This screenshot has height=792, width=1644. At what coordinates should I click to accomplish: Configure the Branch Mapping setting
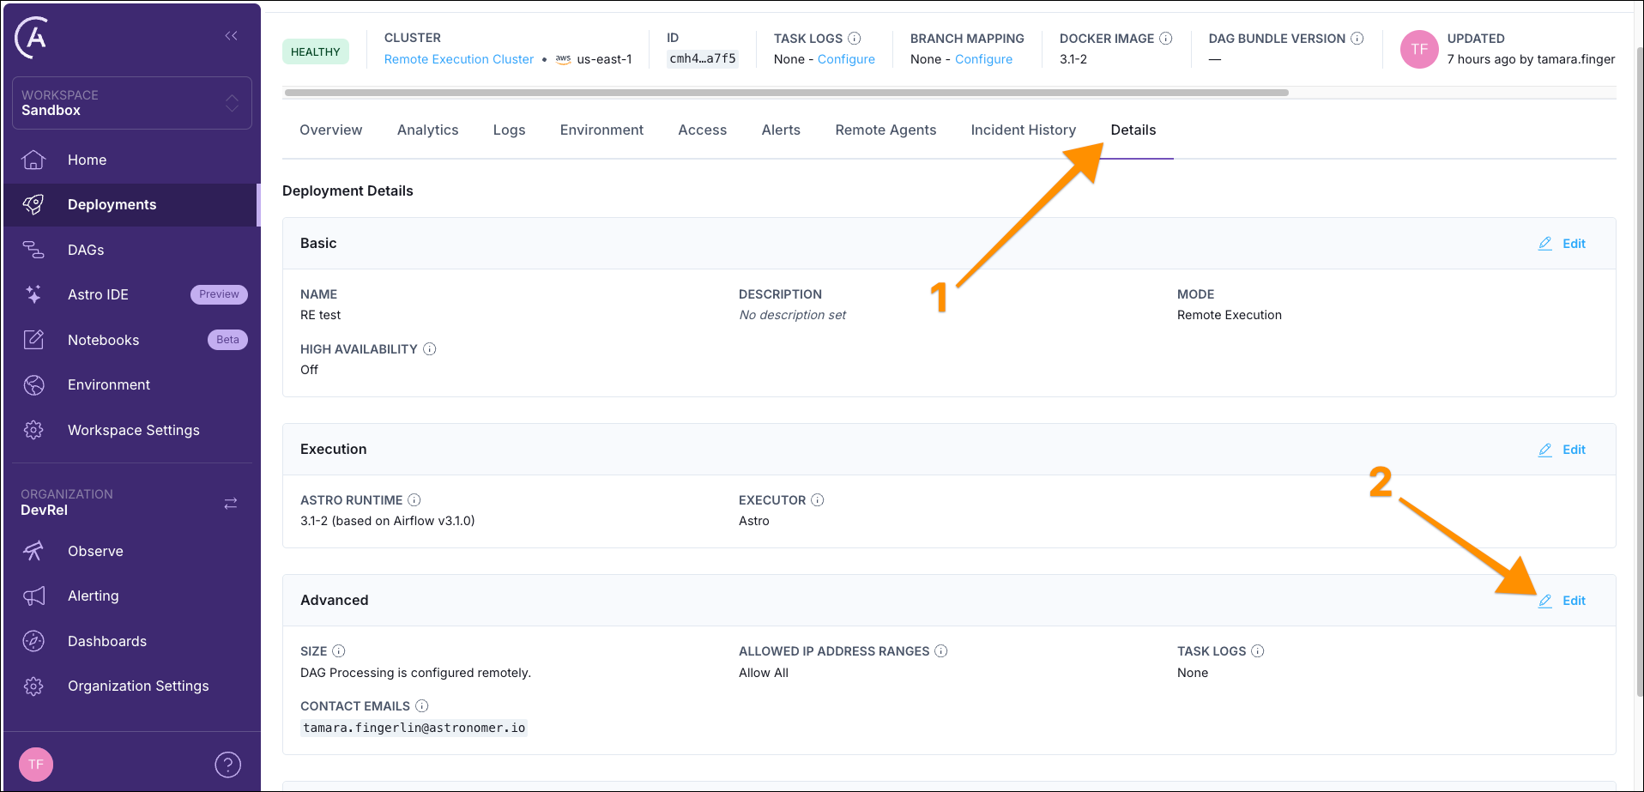click(x=983, y=59)
